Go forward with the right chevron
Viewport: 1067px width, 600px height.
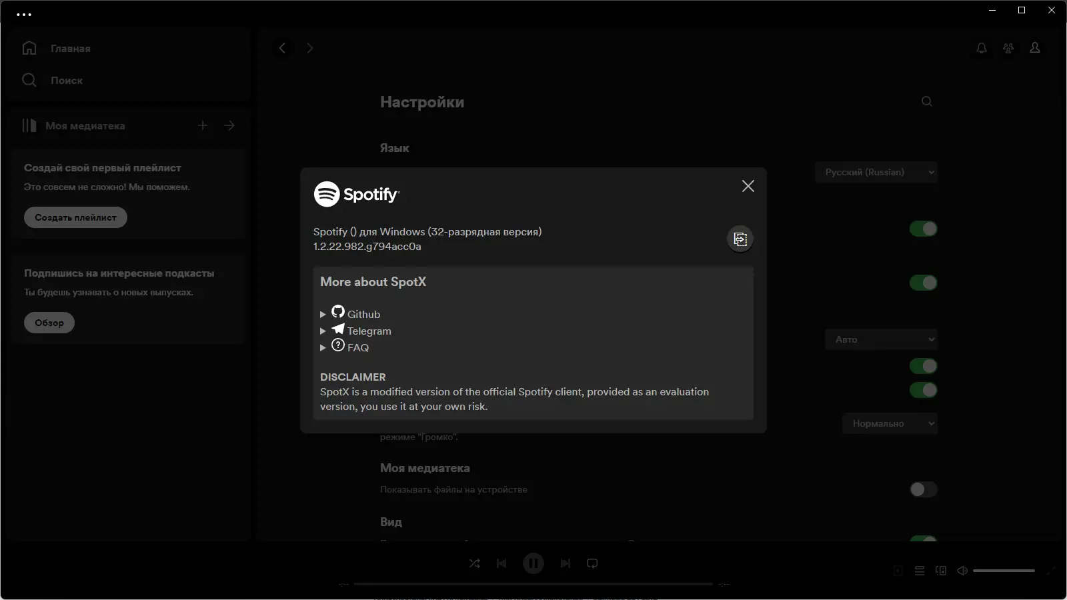(309, 48)
